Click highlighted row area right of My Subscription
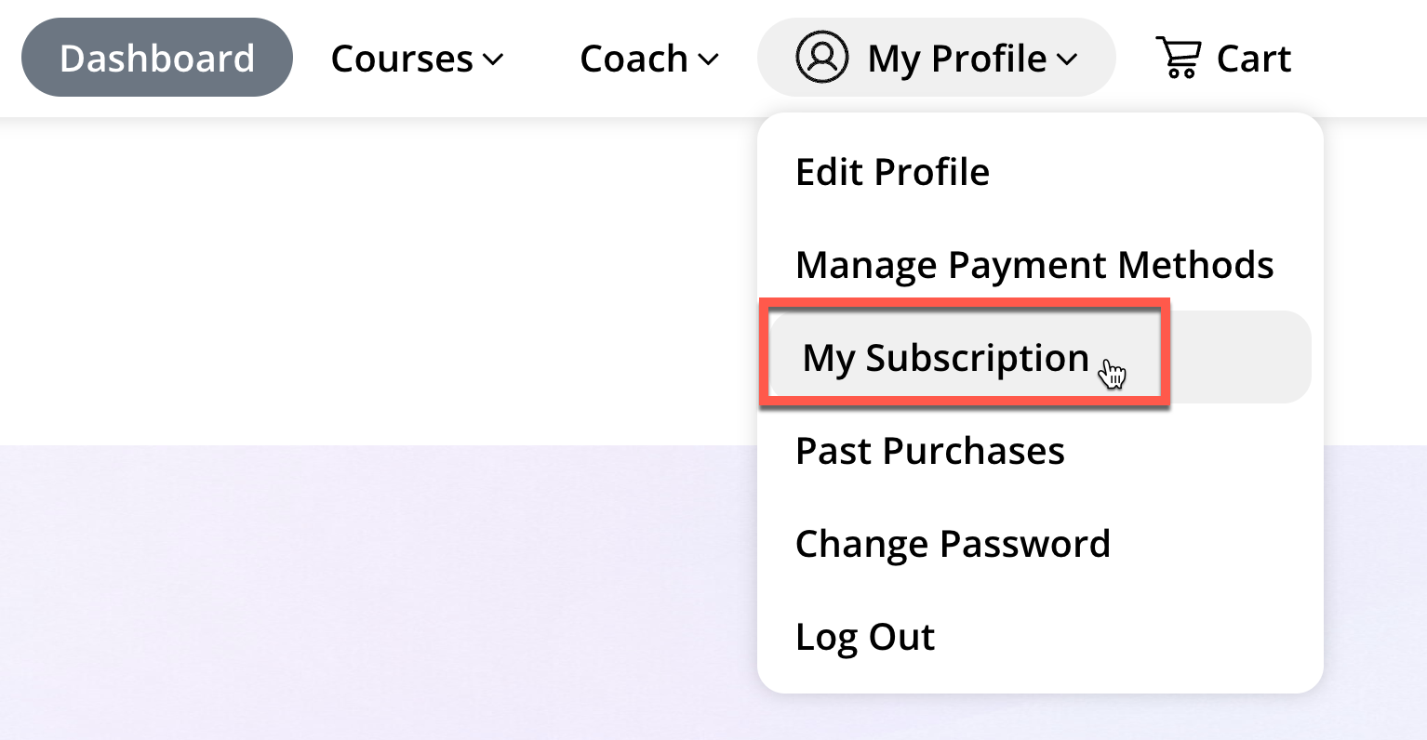 1237,357
